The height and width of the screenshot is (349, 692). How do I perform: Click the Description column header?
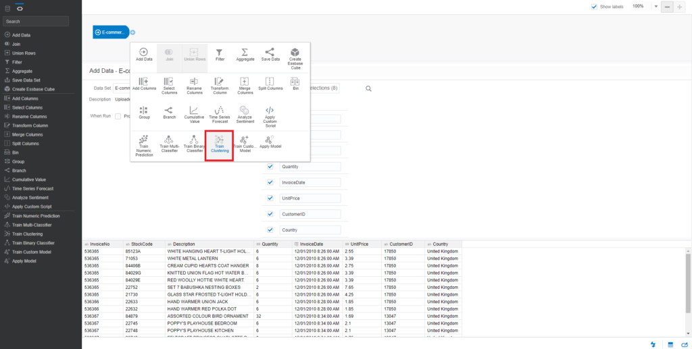tap(209, 244)
